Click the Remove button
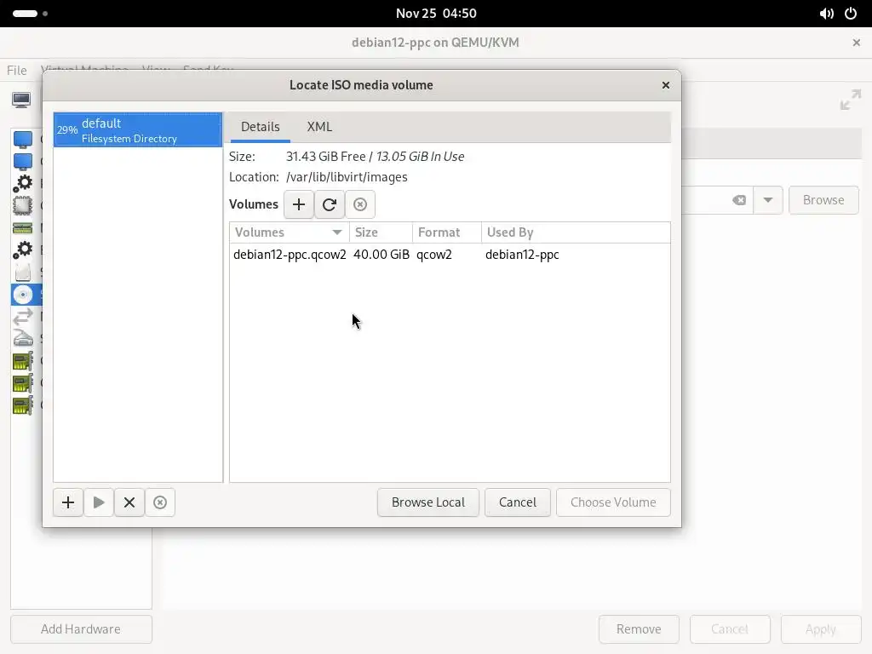 639,629
